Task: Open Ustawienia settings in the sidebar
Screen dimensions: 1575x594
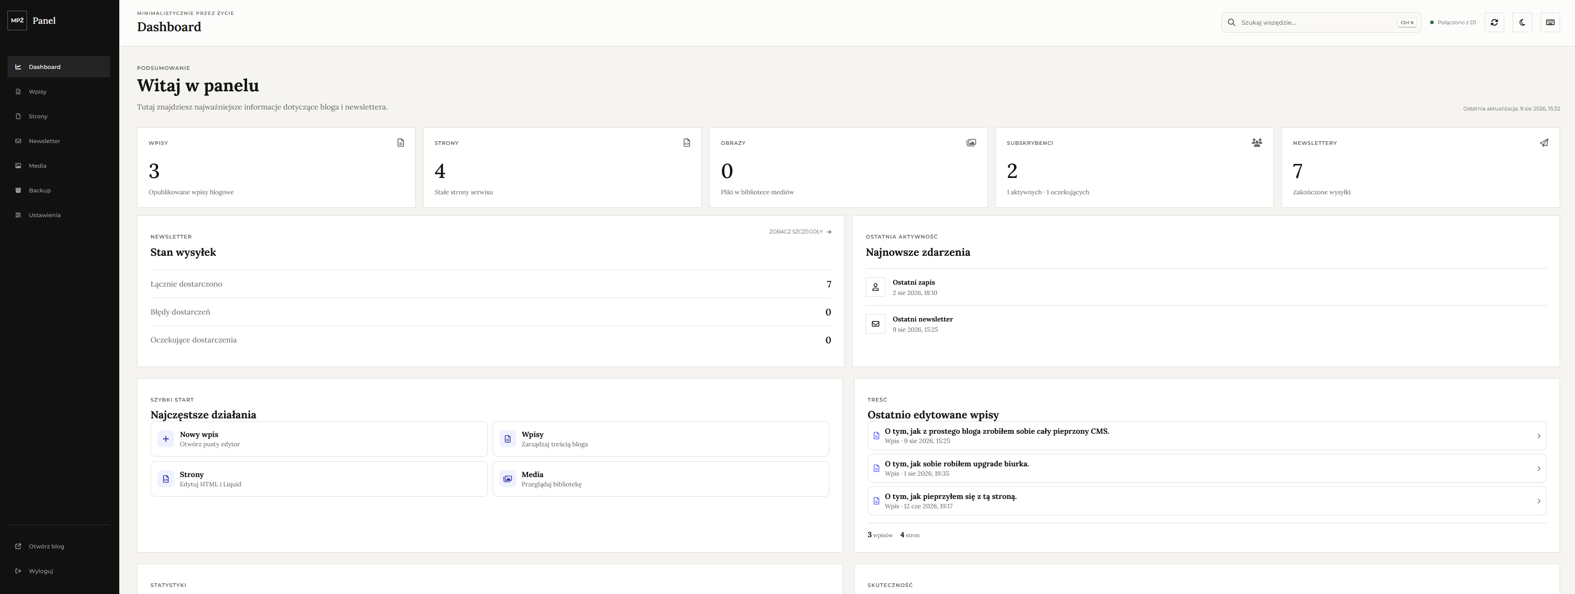Action: coord(59,215)
